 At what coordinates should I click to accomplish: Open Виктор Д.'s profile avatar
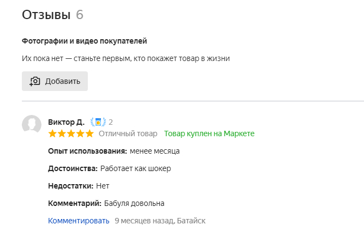tap(32, 125)
